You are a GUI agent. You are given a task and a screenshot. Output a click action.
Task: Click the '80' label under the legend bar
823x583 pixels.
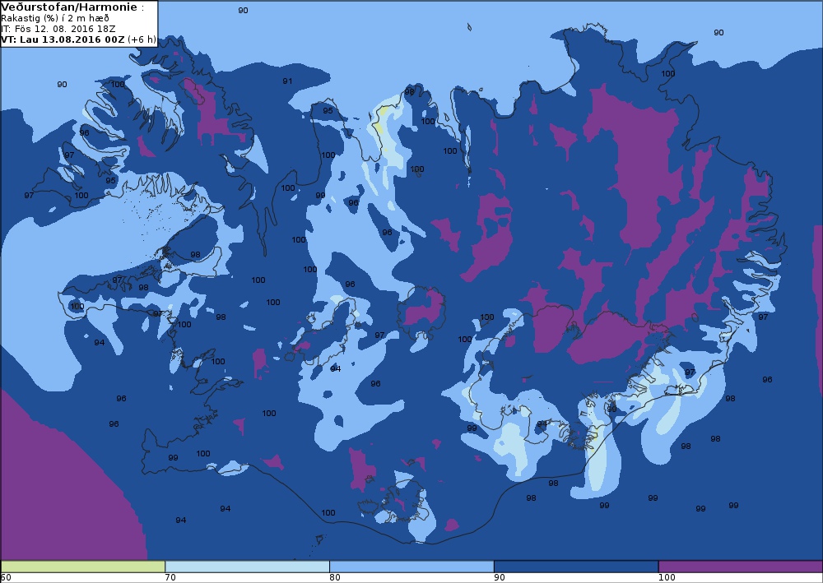point(335,577)
